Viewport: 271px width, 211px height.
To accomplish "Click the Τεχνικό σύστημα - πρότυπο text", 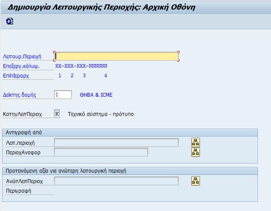I will (101, 114).
